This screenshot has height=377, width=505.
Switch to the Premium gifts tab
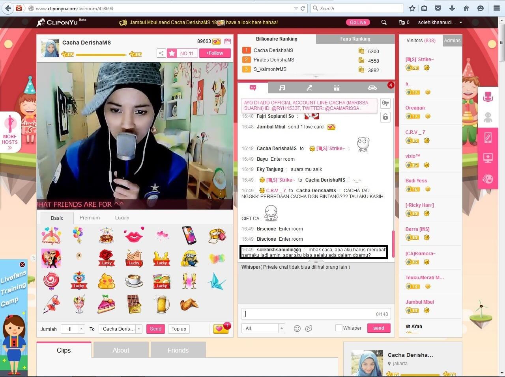90,217
